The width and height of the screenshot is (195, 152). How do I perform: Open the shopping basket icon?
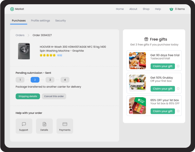[171, 9]
